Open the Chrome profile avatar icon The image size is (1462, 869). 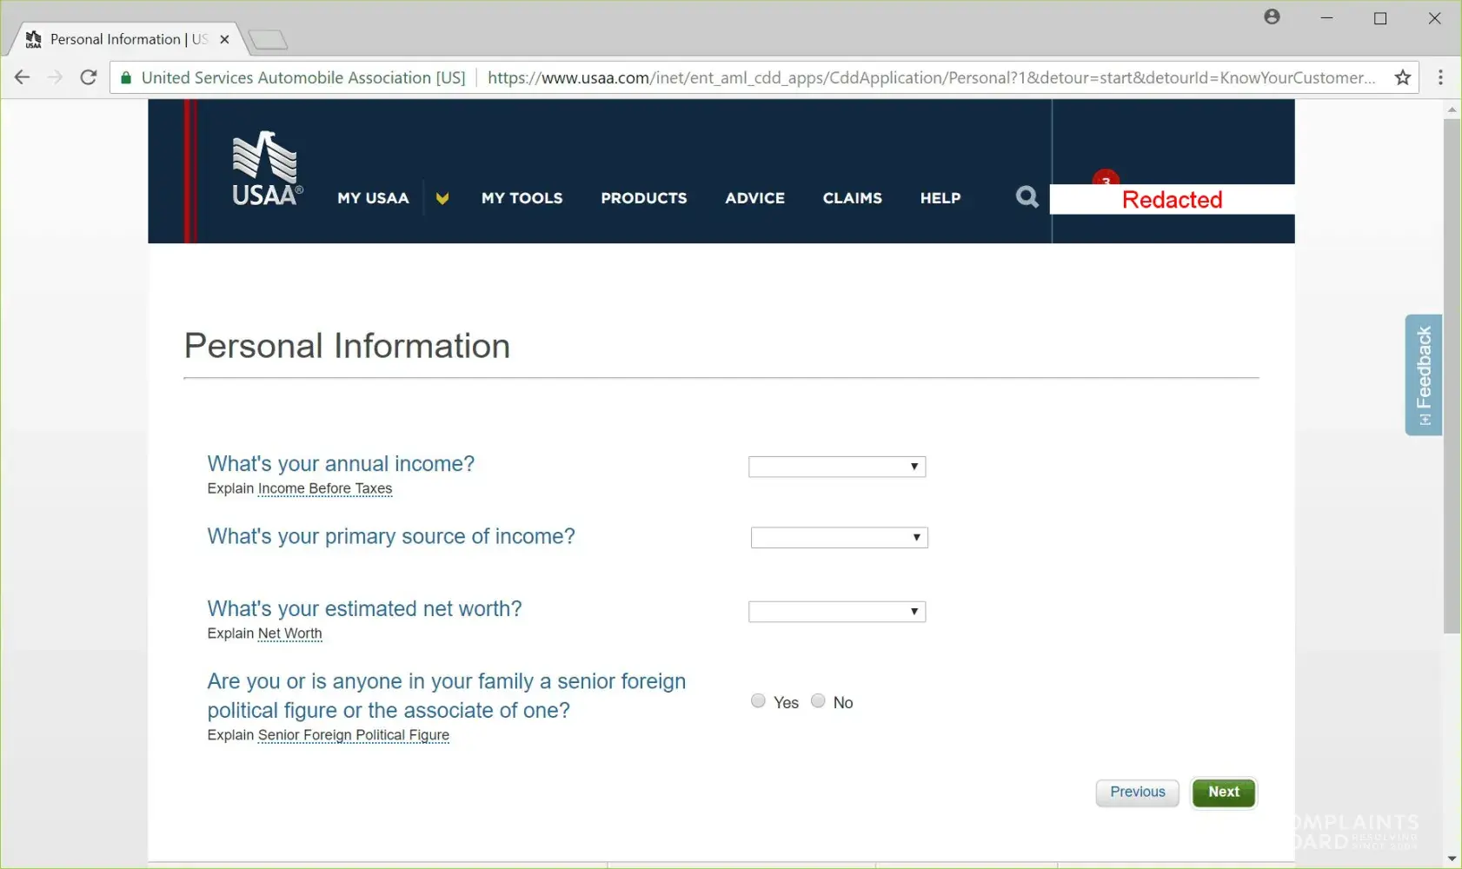1272,17
